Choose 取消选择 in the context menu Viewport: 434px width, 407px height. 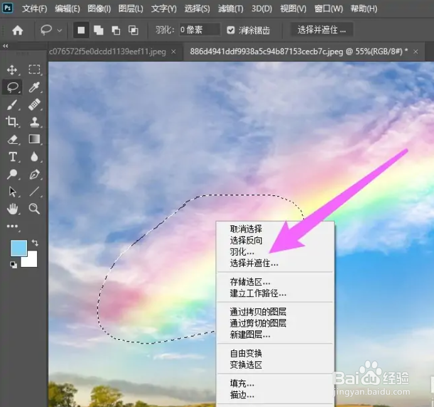(275, 229)
